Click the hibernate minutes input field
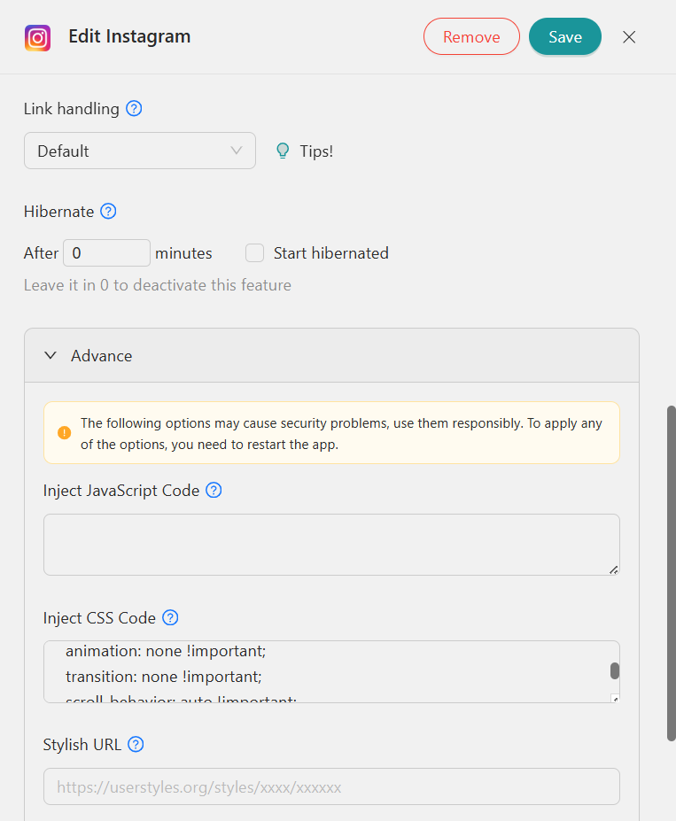The height and width of the screenshot is (821, 676). [x=106, y=252]
